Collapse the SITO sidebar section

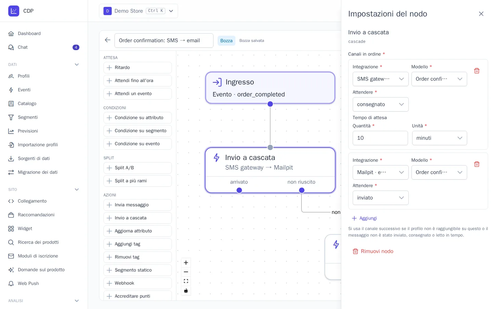coord(77,190)
